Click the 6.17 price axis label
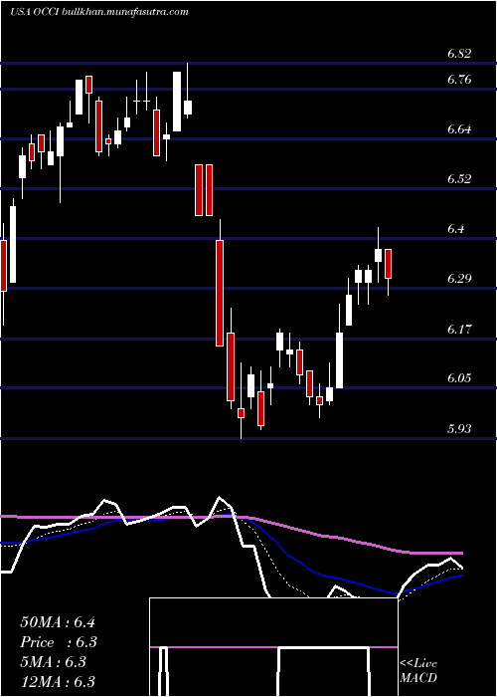This screenshot has height=697, width=497. [459, 330]
